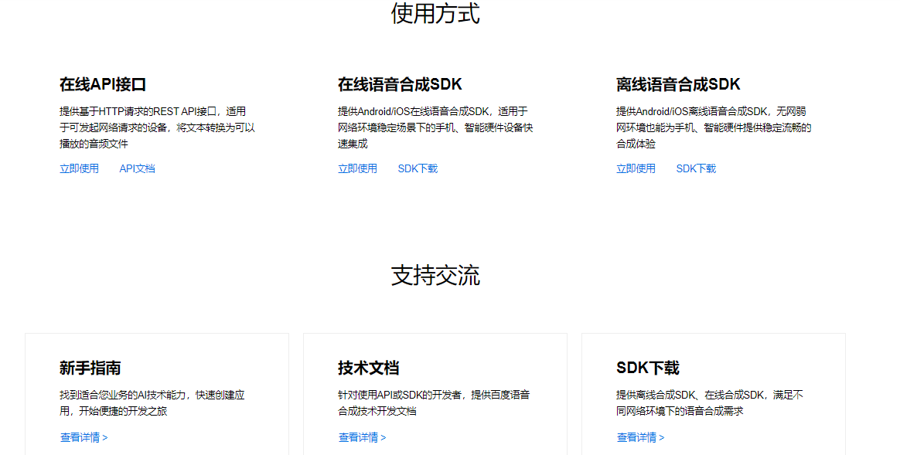
Task: Click the SDK下载 card title
Action: pos(648,368)
